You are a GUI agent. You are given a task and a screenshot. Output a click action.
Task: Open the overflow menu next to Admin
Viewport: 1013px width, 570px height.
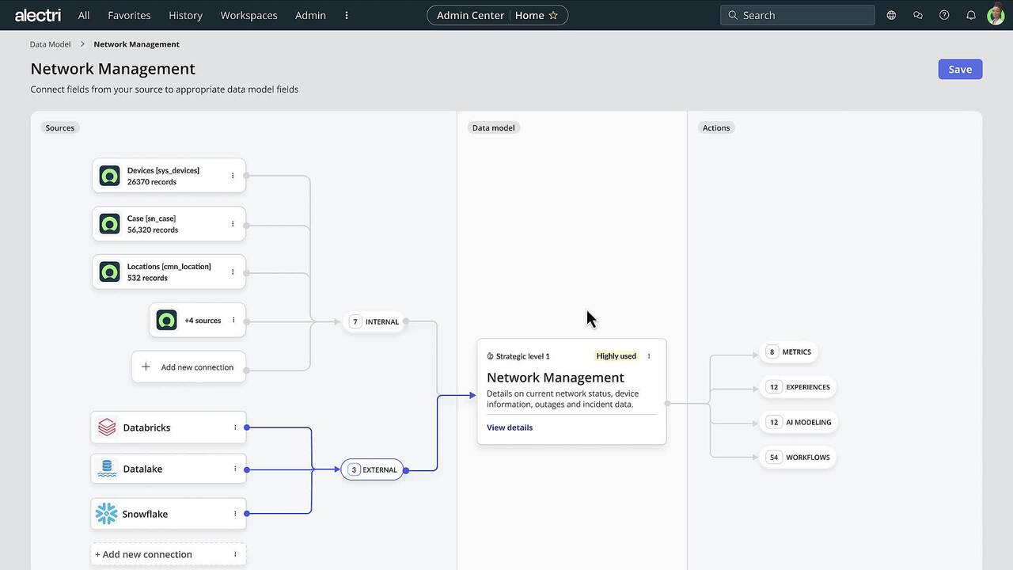(x=346, y=14)
